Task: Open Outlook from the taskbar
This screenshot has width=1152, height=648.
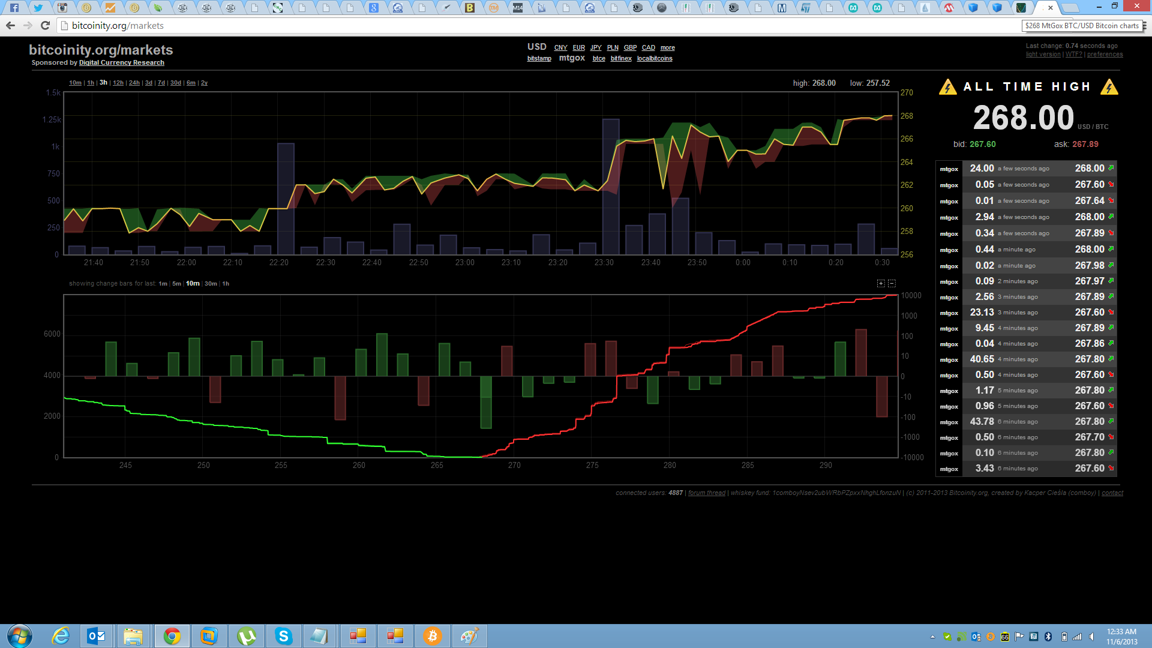Action: pyautogui.click(x=96, y=636)
